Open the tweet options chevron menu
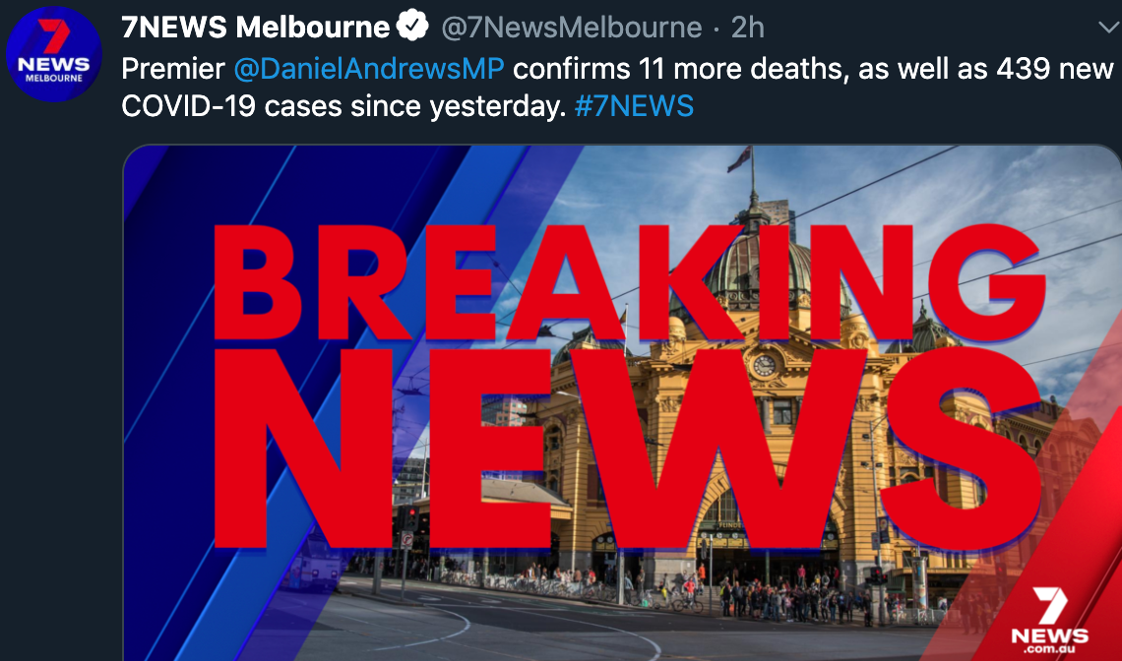 tap(1109, 28)
